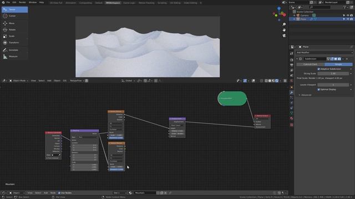The height and width of the screenshot is (199, 355).
Task: Toggle Subdivision modifier show in render
Action: [339, 59]
